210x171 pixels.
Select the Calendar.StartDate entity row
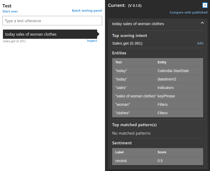[157, 71]
